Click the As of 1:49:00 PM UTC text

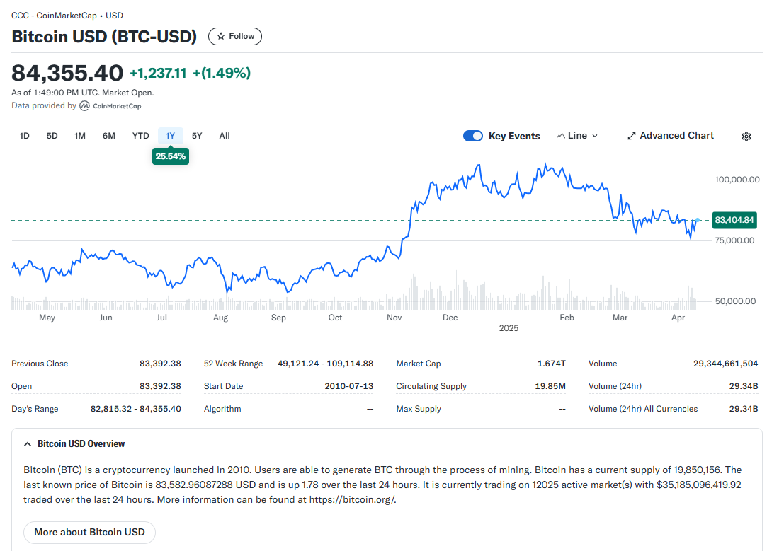click(83, 93)
